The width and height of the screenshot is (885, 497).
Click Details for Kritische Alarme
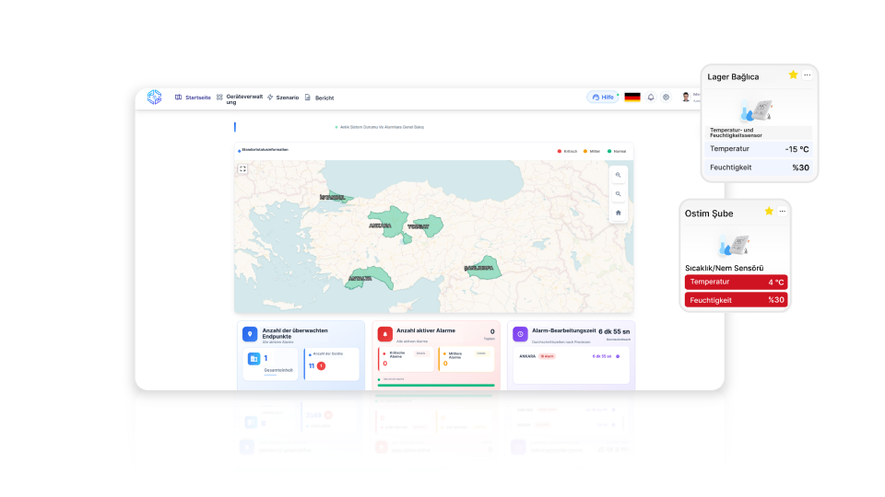[420, 353]
